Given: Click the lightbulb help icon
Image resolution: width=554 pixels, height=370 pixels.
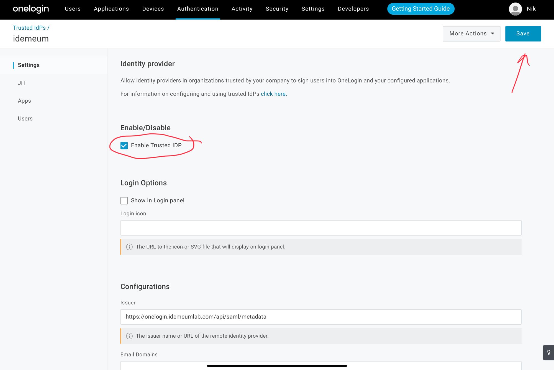Looking at the screenshot, I should 548,352.
